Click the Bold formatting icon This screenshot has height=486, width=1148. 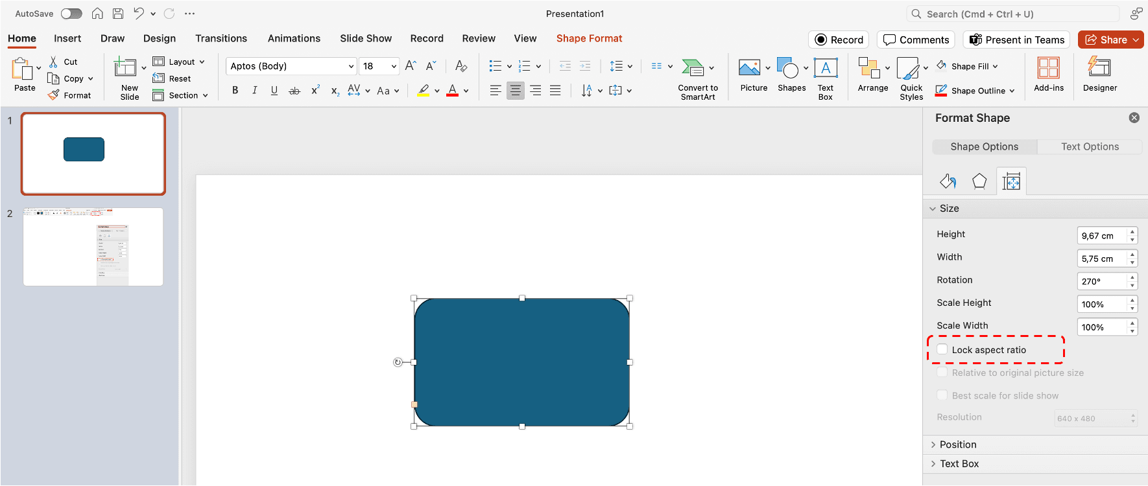pos(235,91)
